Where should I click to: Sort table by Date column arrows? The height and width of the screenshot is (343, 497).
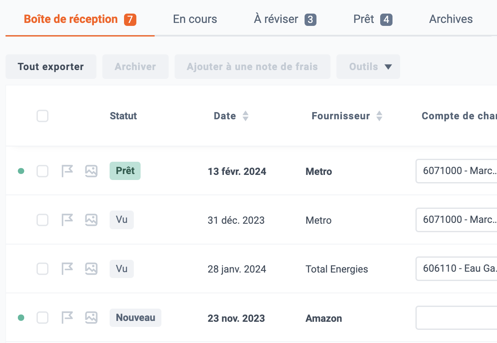click(246, 116)
